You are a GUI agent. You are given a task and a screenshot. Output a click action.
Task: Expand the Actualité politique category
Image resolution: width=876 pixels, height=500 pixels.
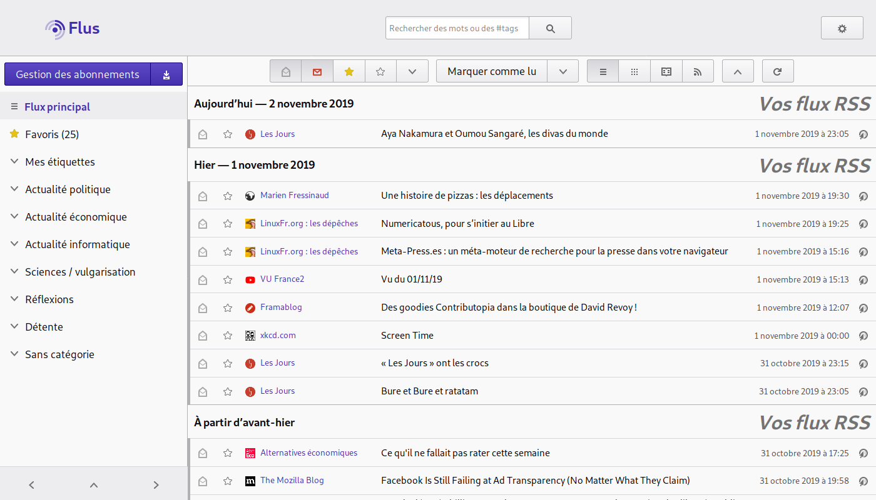[x=14, y=189]
